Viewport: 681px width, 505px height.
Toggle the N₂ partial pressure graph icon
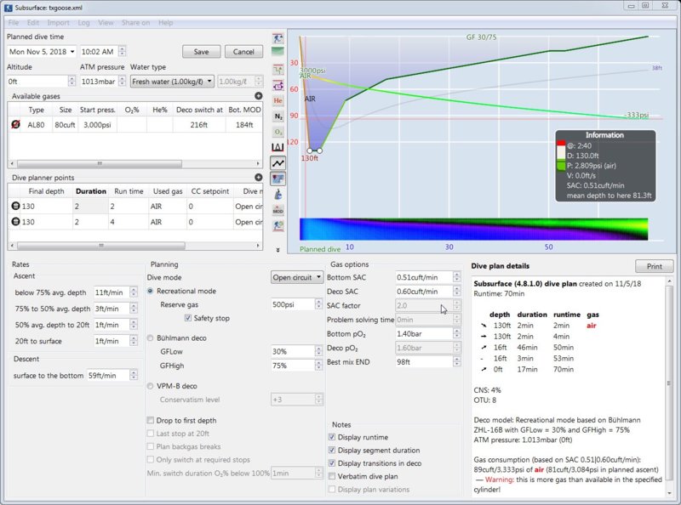[278, 116]
